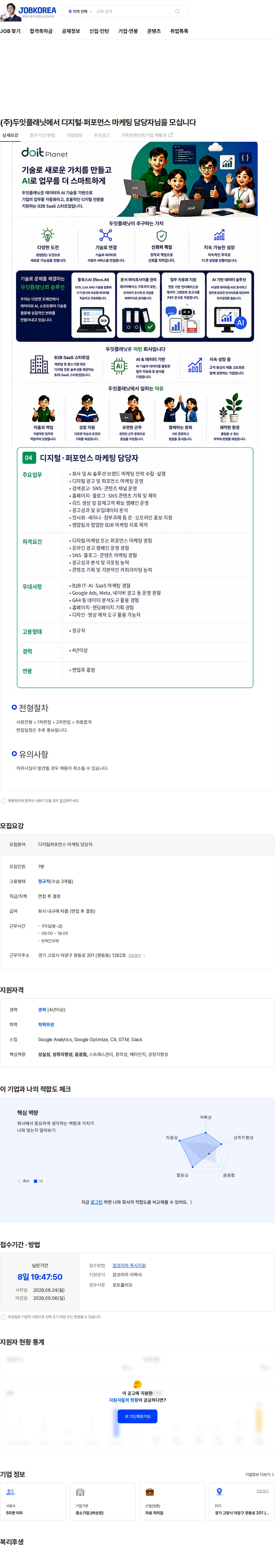Select the 추천공고 tab
The width and height of the screenshot is (275, 1545).
click(102, 135)
